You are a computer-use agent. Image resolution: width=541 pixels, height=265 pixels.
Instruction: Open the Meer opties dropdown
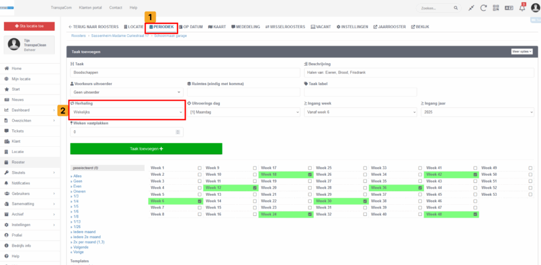point(522,51)
